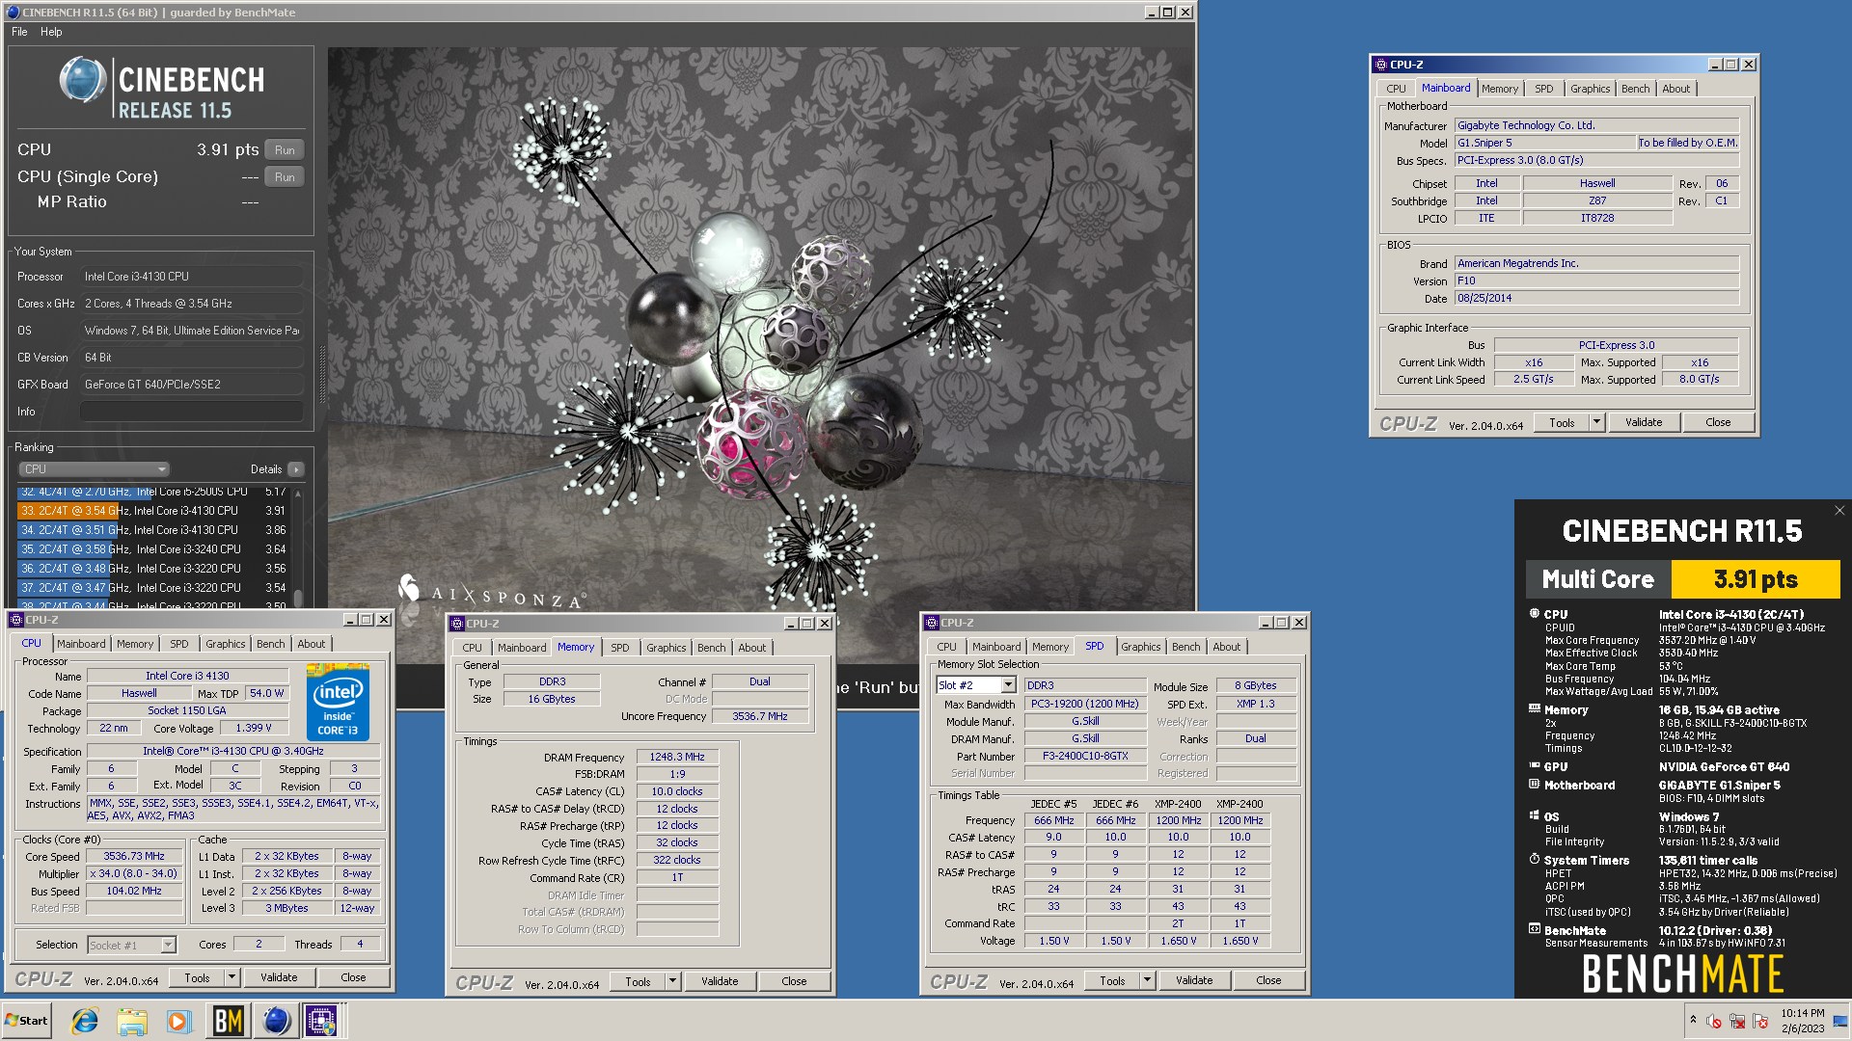Screen dimensions: 1852x1041
Task: Open the Cinebench Help menu
Action: (x=51, y=32)
